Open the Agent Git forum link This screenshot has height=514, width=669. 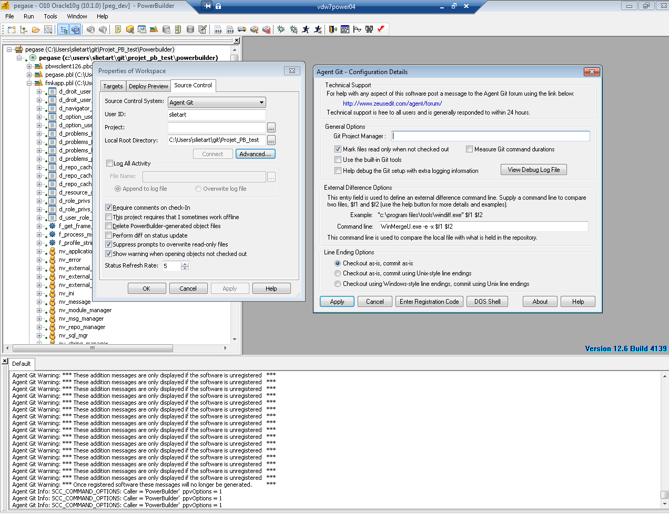[x=392, y=104]
